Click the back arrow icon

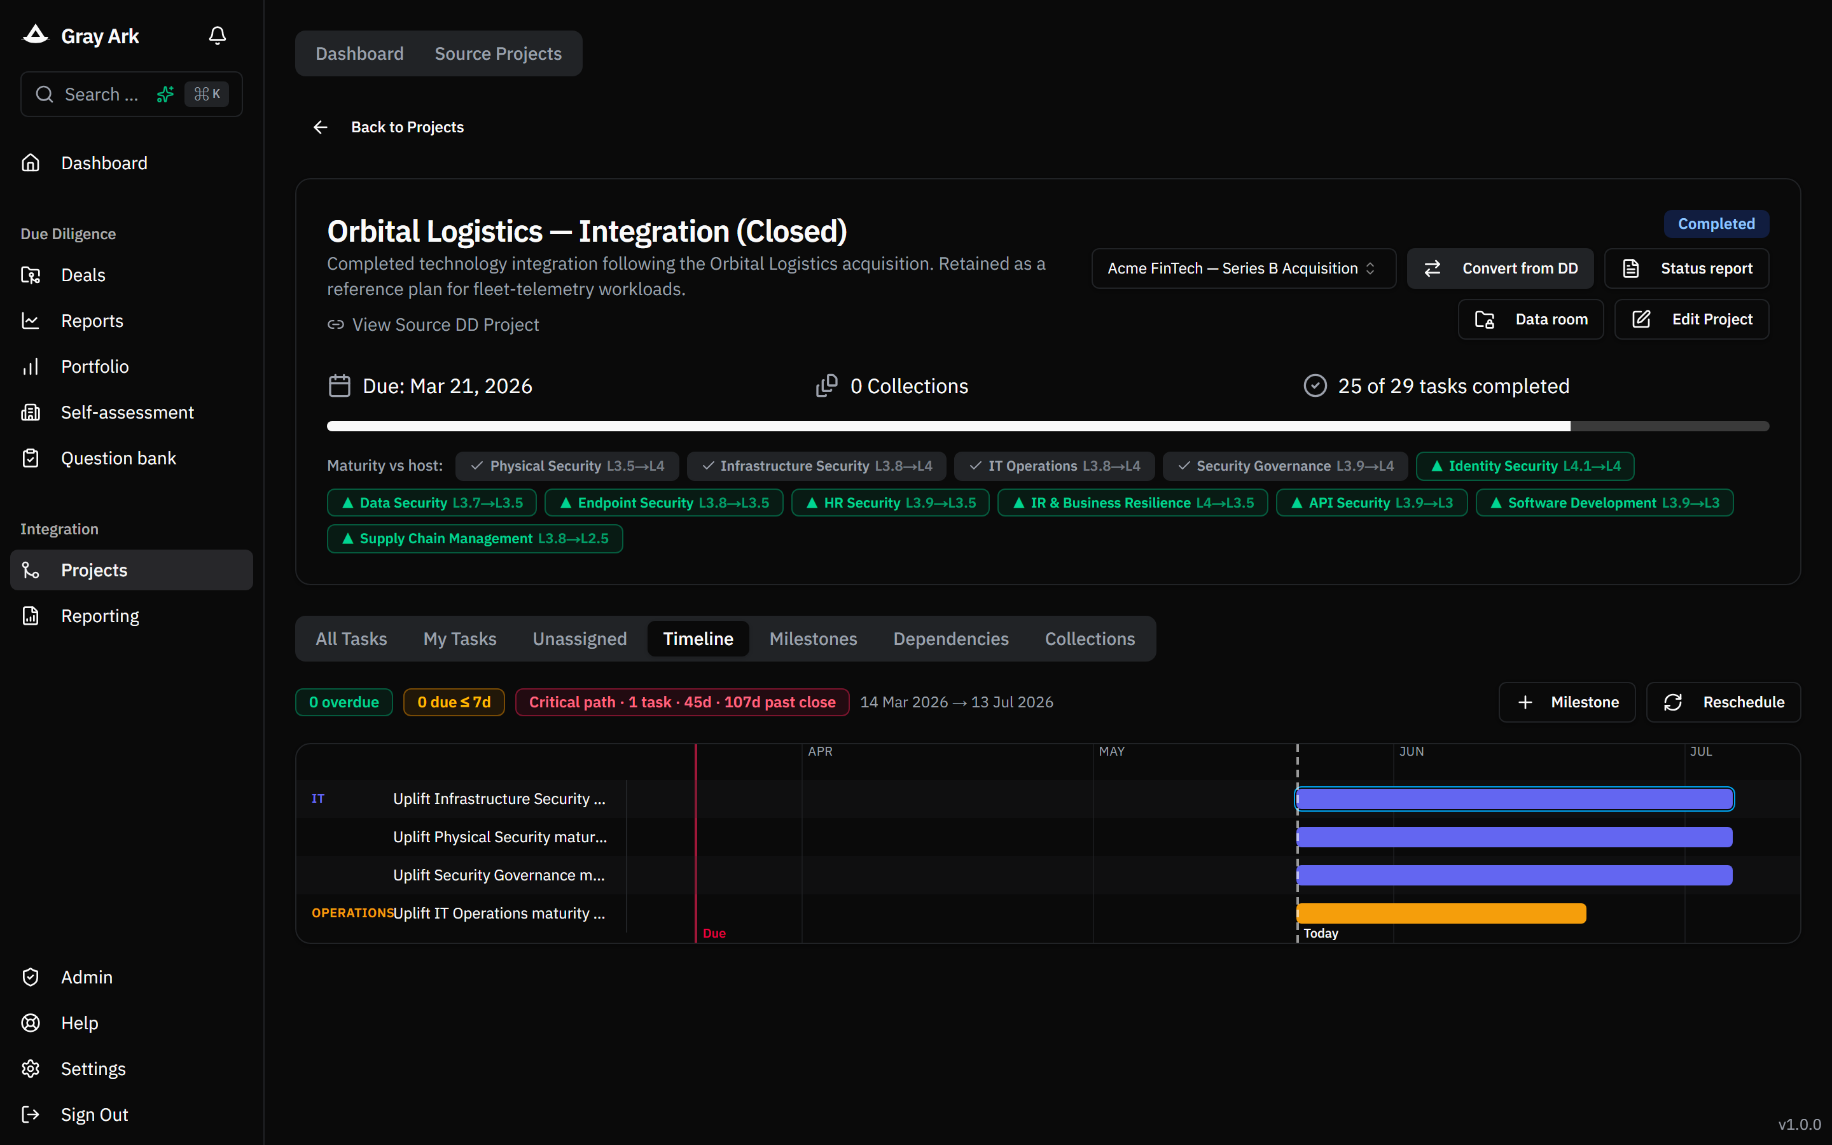[320, 127]
